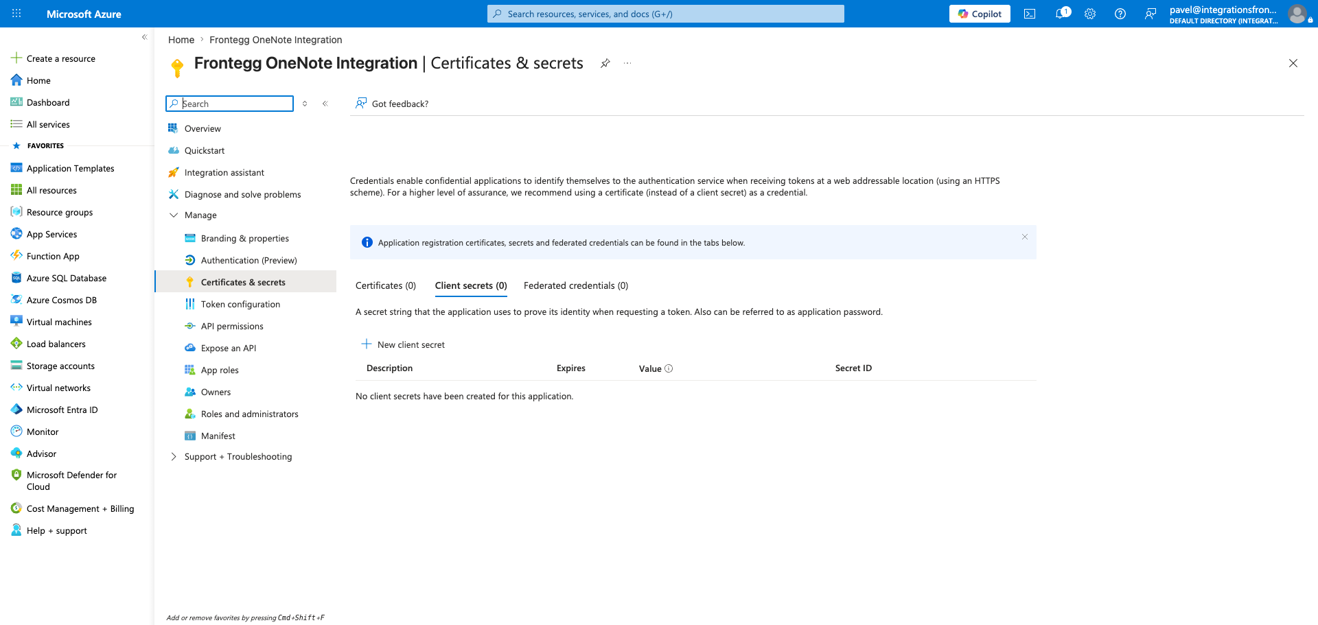
Task: Switch to Certificates (0) tab
Action: 386,285
